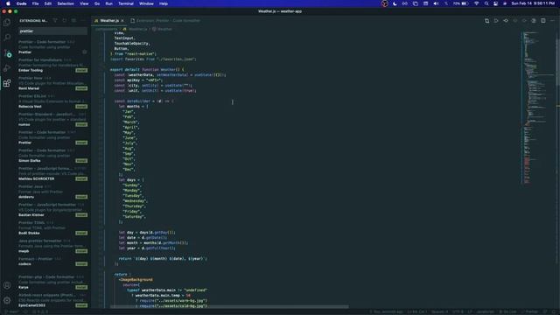This screenshot has height=315, width=560.
Task: Install the Mathieu SCHROETER prettier extension
Action: 81,178
